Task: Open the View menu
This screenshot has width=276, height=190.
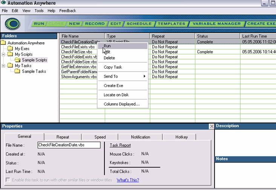Action: [26, 11]
